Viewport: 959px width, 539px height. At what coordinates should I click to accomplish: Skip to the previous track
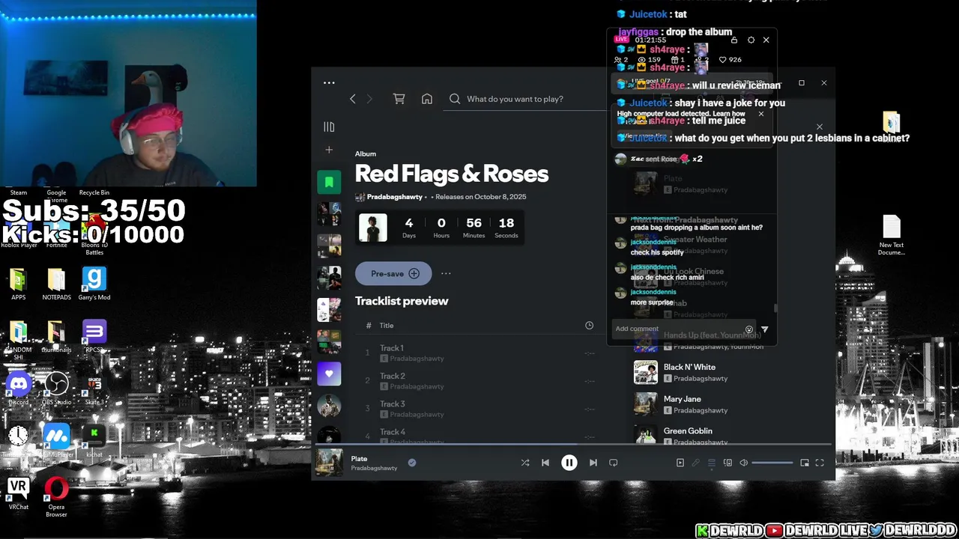[545, 463]
